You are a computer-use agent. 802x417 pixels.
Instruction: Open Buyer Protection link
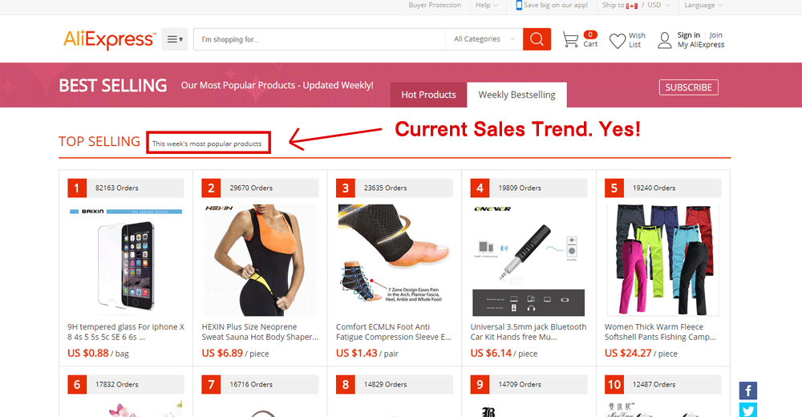coord(435,5)
